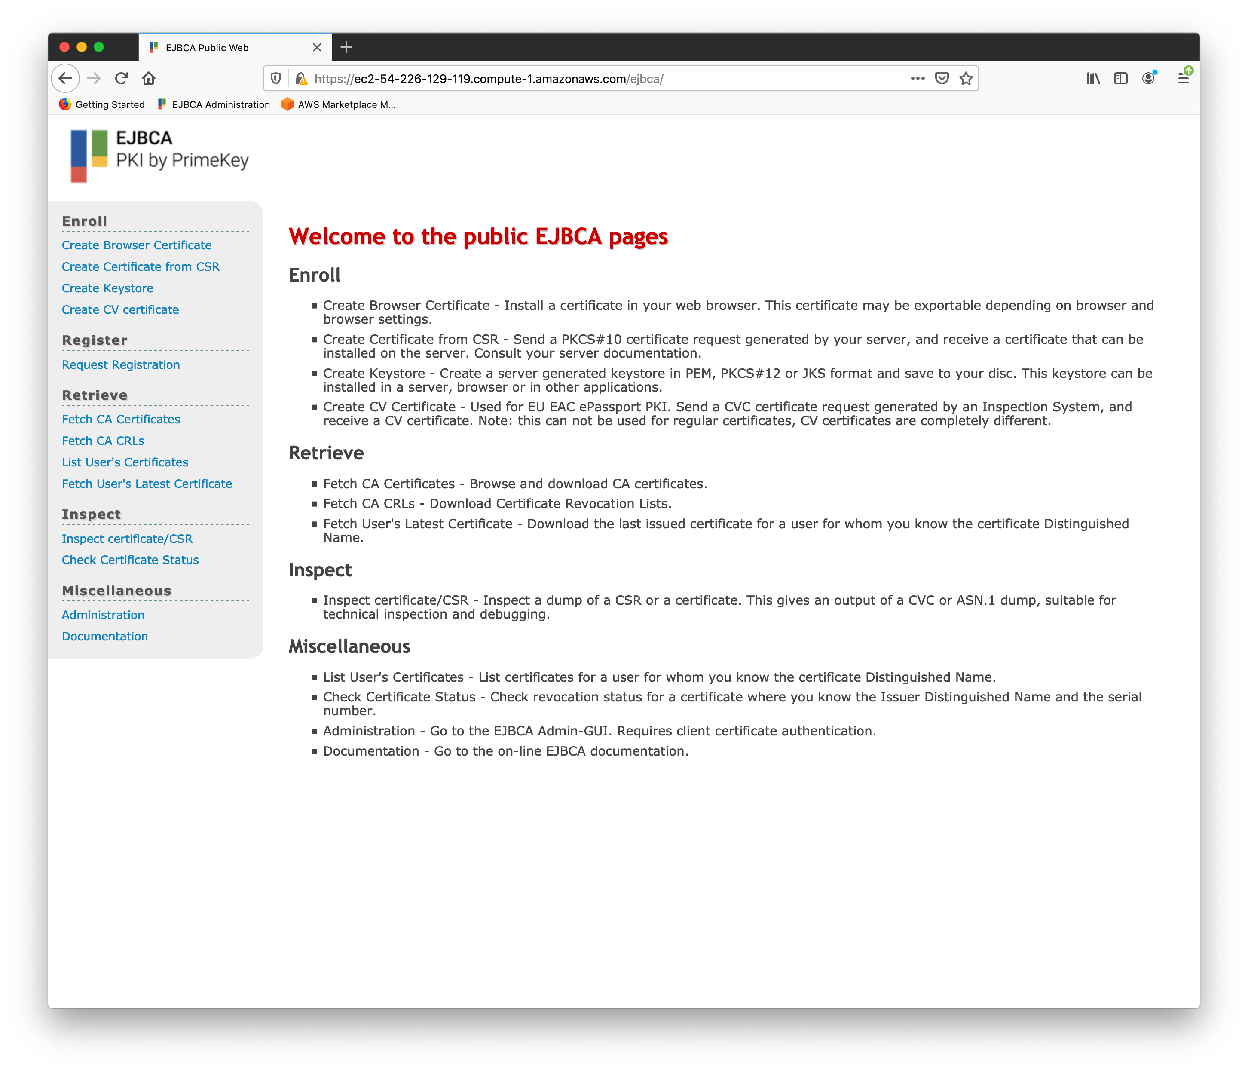Open the Firefox hamburger menu
Viewport: 1248px width, 1072px height.
(1183, 78)
